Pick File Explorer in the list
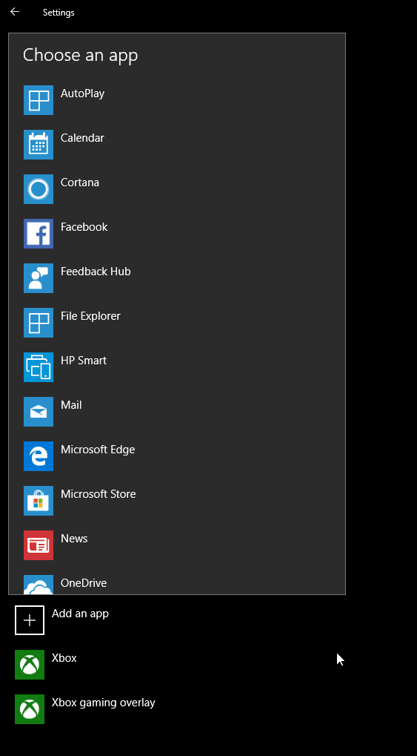This screenshot has height=756, width=417. [x=90, y=316]
